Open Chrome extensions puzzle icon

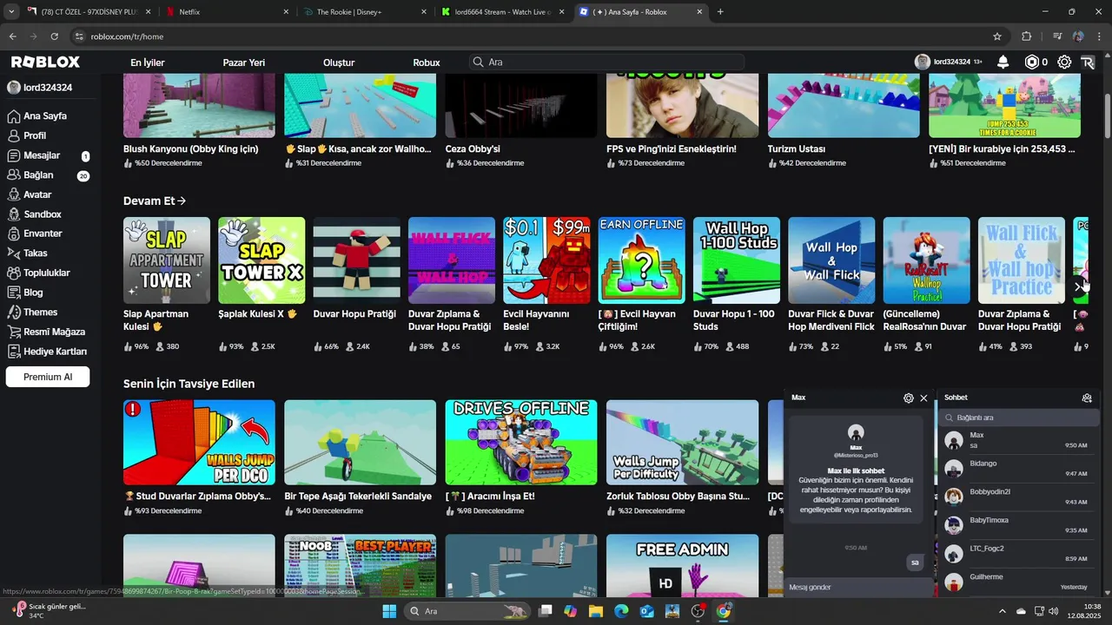tap(1027, 36)
